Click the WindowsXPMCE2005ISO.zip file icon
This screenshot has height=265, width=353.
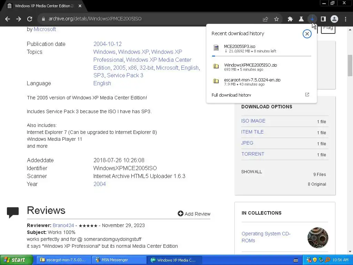[x=216, y=66]
